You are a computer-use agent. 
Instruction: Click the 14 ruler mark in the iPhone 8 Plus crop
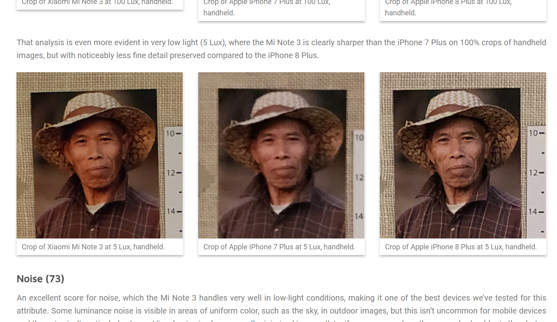[x=536, y=212]
